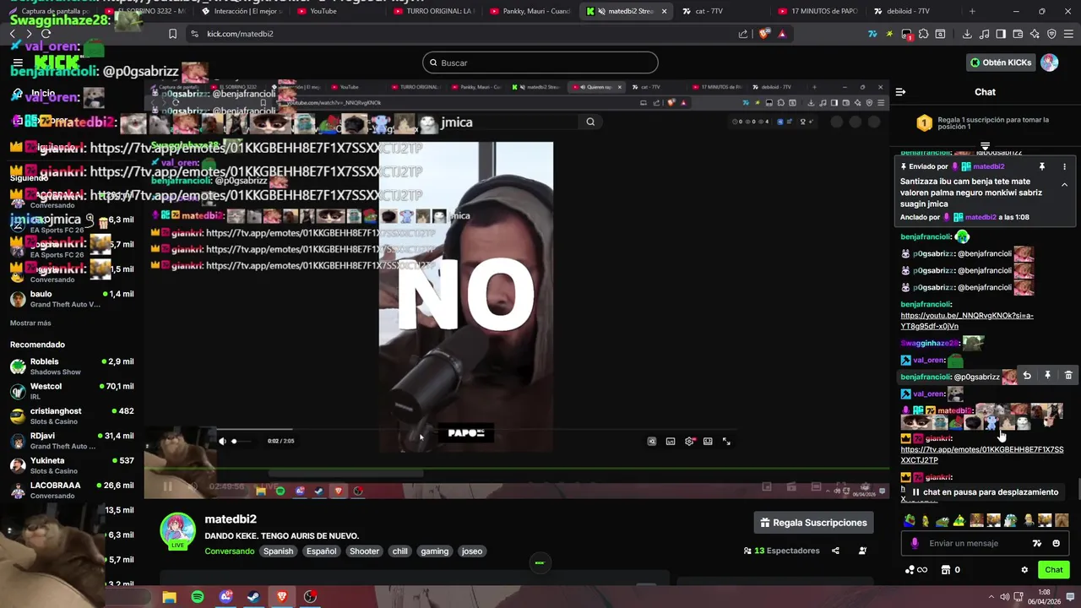1081x608 pixels.
Task: Open the emoji picker in chat input
Action: point(1057,544)
